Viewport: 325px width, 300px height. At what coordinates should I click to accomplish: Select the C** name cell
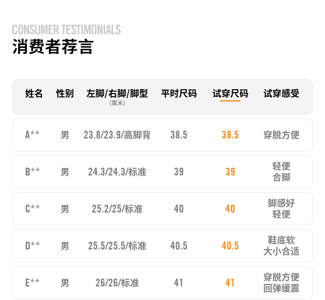pos(32,209)
